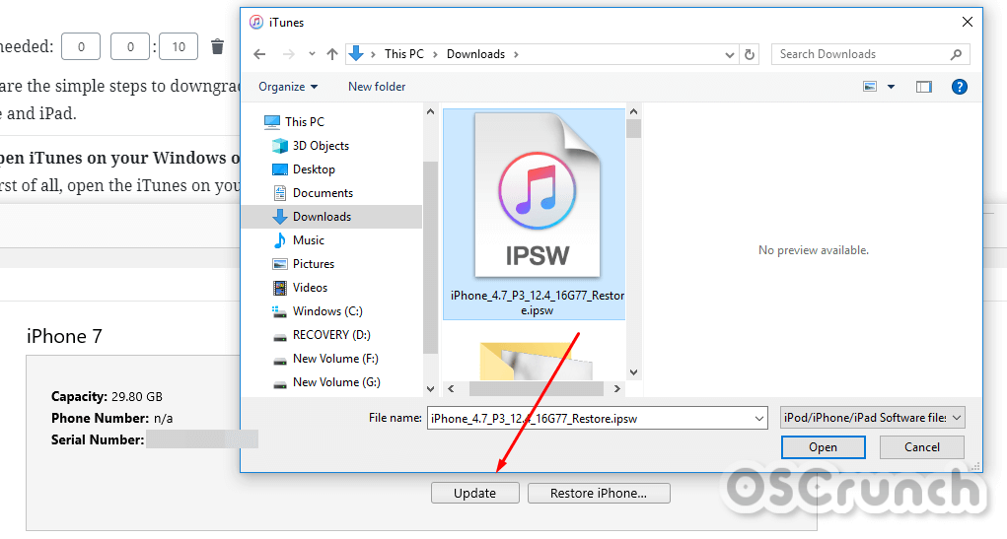
Task: Expand the view options dropdown arrow
Action: click(892, 87)
